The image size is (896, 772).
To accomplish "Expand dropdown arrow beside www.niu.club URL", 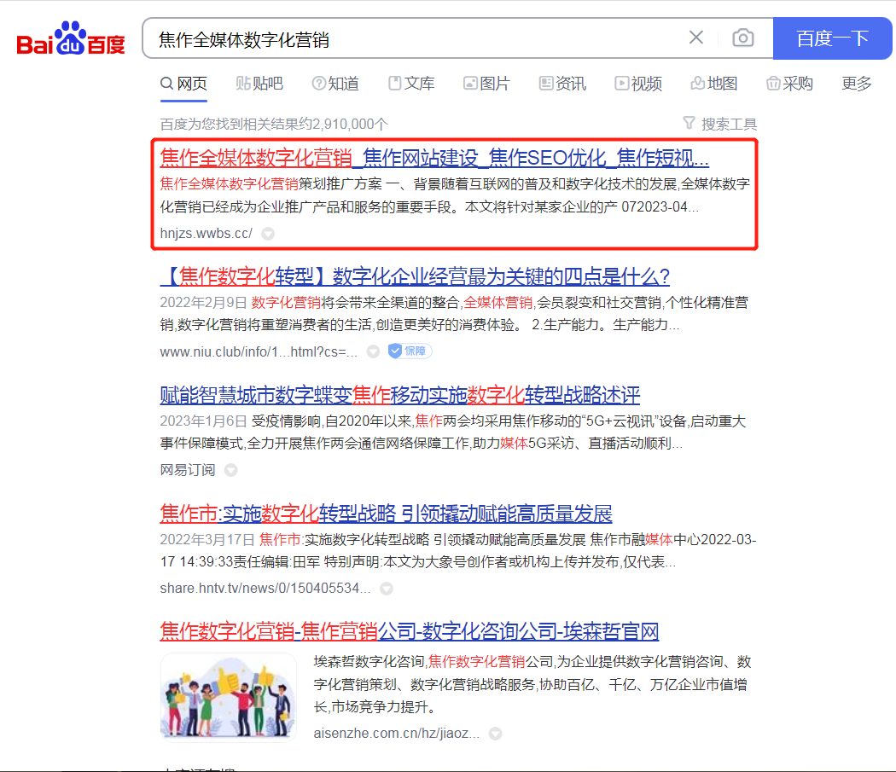I will [x=373, y=351].
